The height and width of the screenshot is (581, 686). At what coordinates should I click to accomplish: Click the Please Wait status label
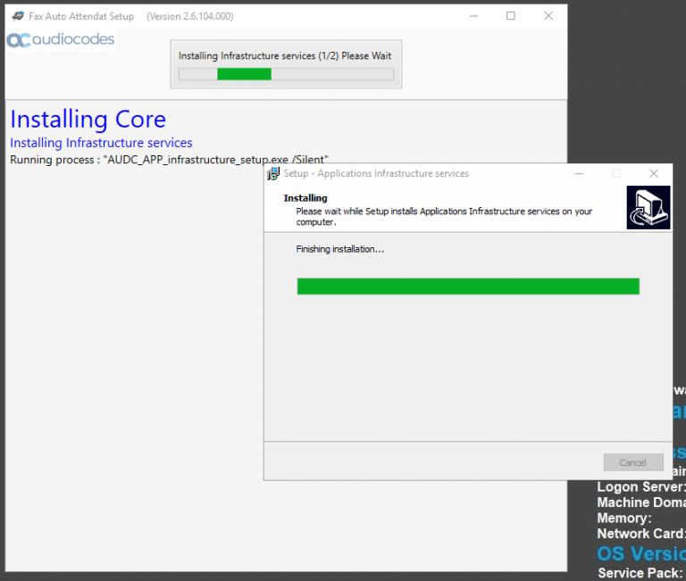point(285,55)
